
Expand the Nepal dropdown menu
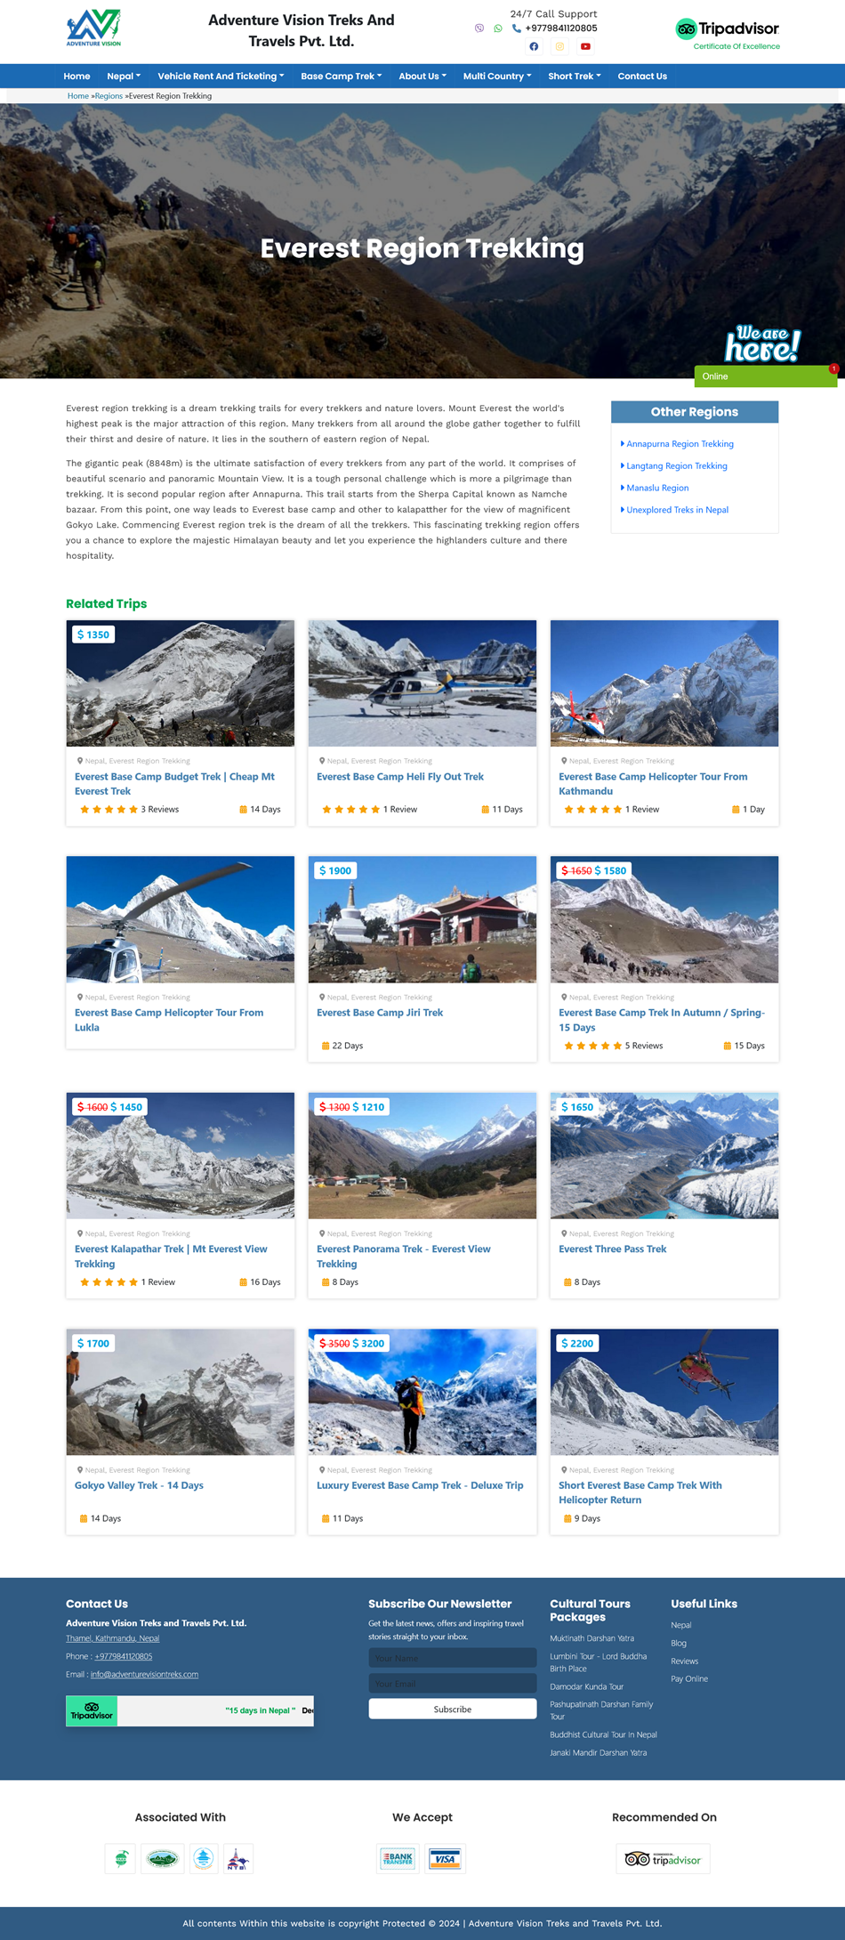coord(124,77)
